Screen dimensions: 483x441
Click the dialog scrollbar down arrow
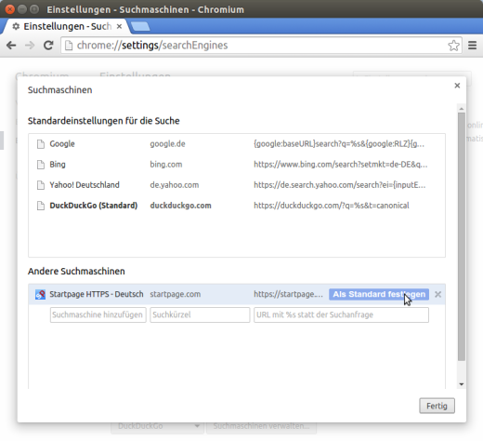pyautogui.click(x=462, y=384)
